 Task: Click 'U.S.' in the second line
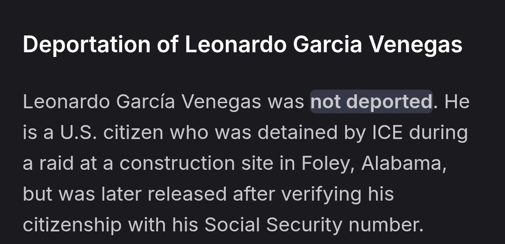click(x=78, y=132)
